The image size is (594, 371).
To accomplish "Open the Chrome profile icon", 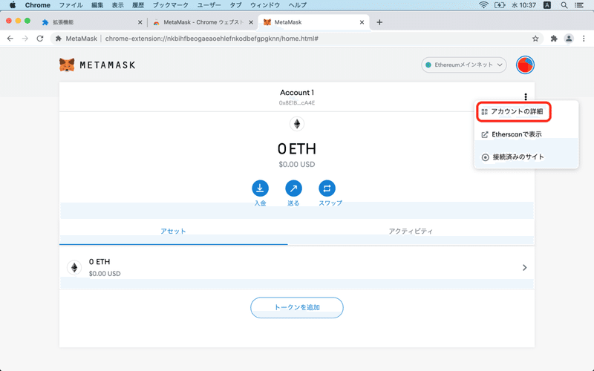I will pyautogui.click(x=569, y=39).
